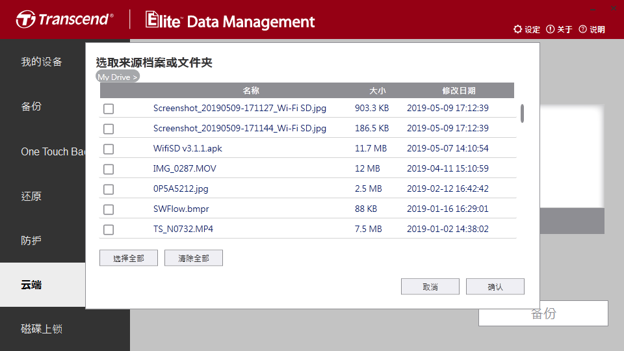
Task: Click the 选择全部 button
Action: 129,258
